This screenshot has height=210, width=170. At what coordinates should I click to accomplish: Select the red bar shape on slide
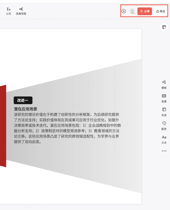click(x=3, y=126)
